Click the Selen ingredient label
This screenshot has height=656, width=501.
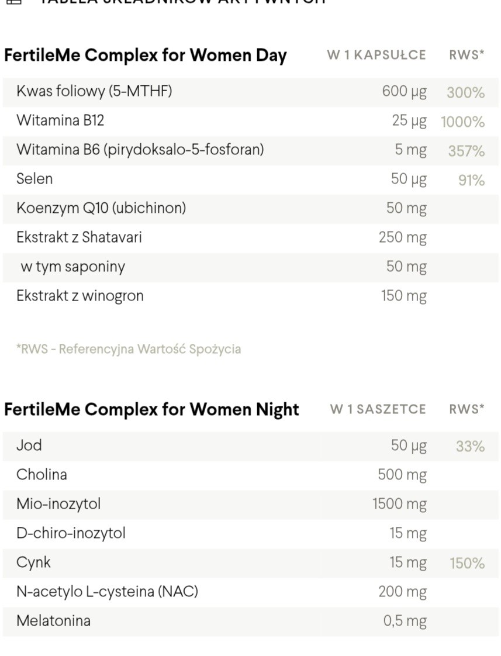point(34,179)
